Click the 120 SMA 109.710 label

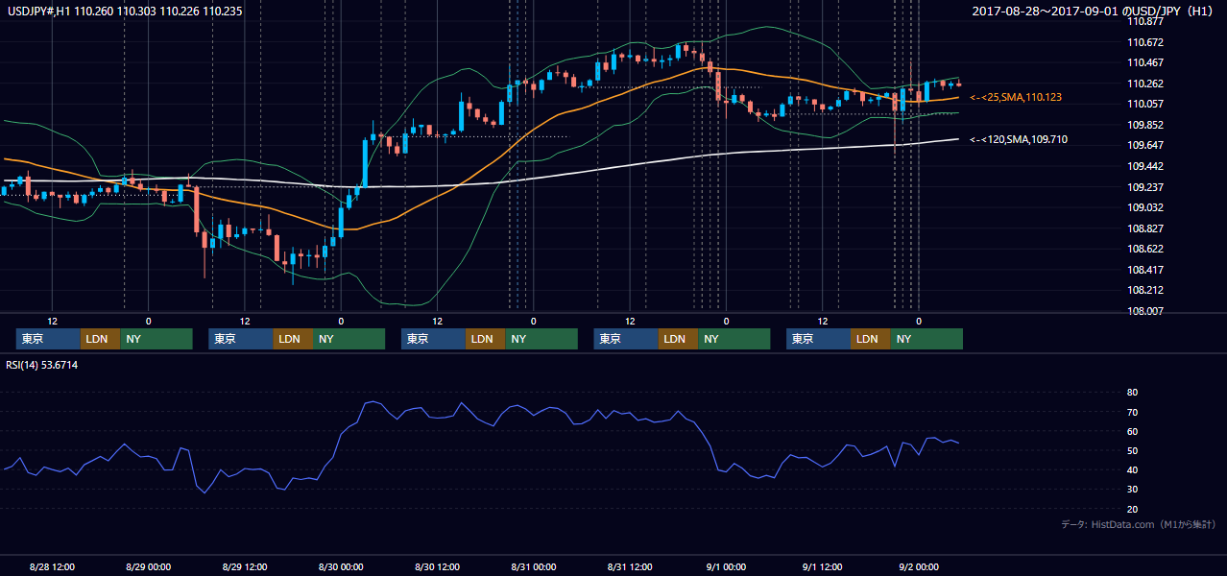pos(1019,139)
